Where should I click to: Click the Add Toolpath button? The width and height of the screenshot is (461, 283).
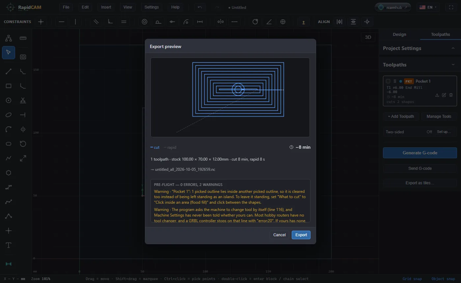coord(401,116)
